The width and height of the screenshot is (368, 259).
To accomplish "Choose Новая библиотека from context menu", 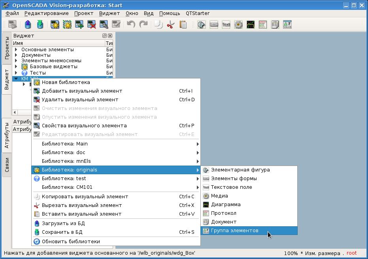I will point(66,82).
